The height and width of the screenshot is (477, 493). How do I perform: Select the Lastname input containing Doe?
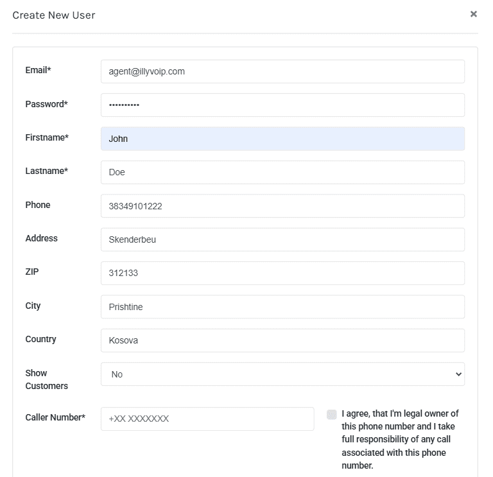(282, 172)
